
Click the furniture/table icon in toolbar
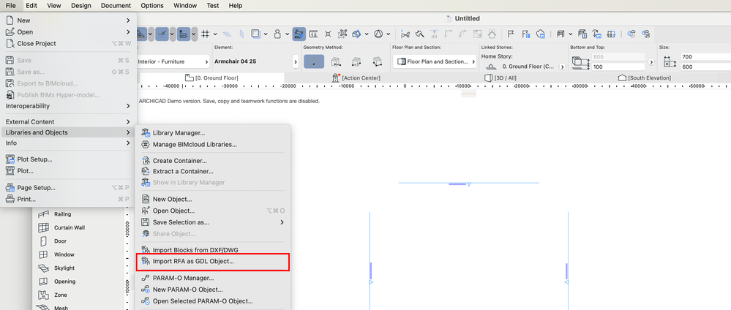coord(561,34)
